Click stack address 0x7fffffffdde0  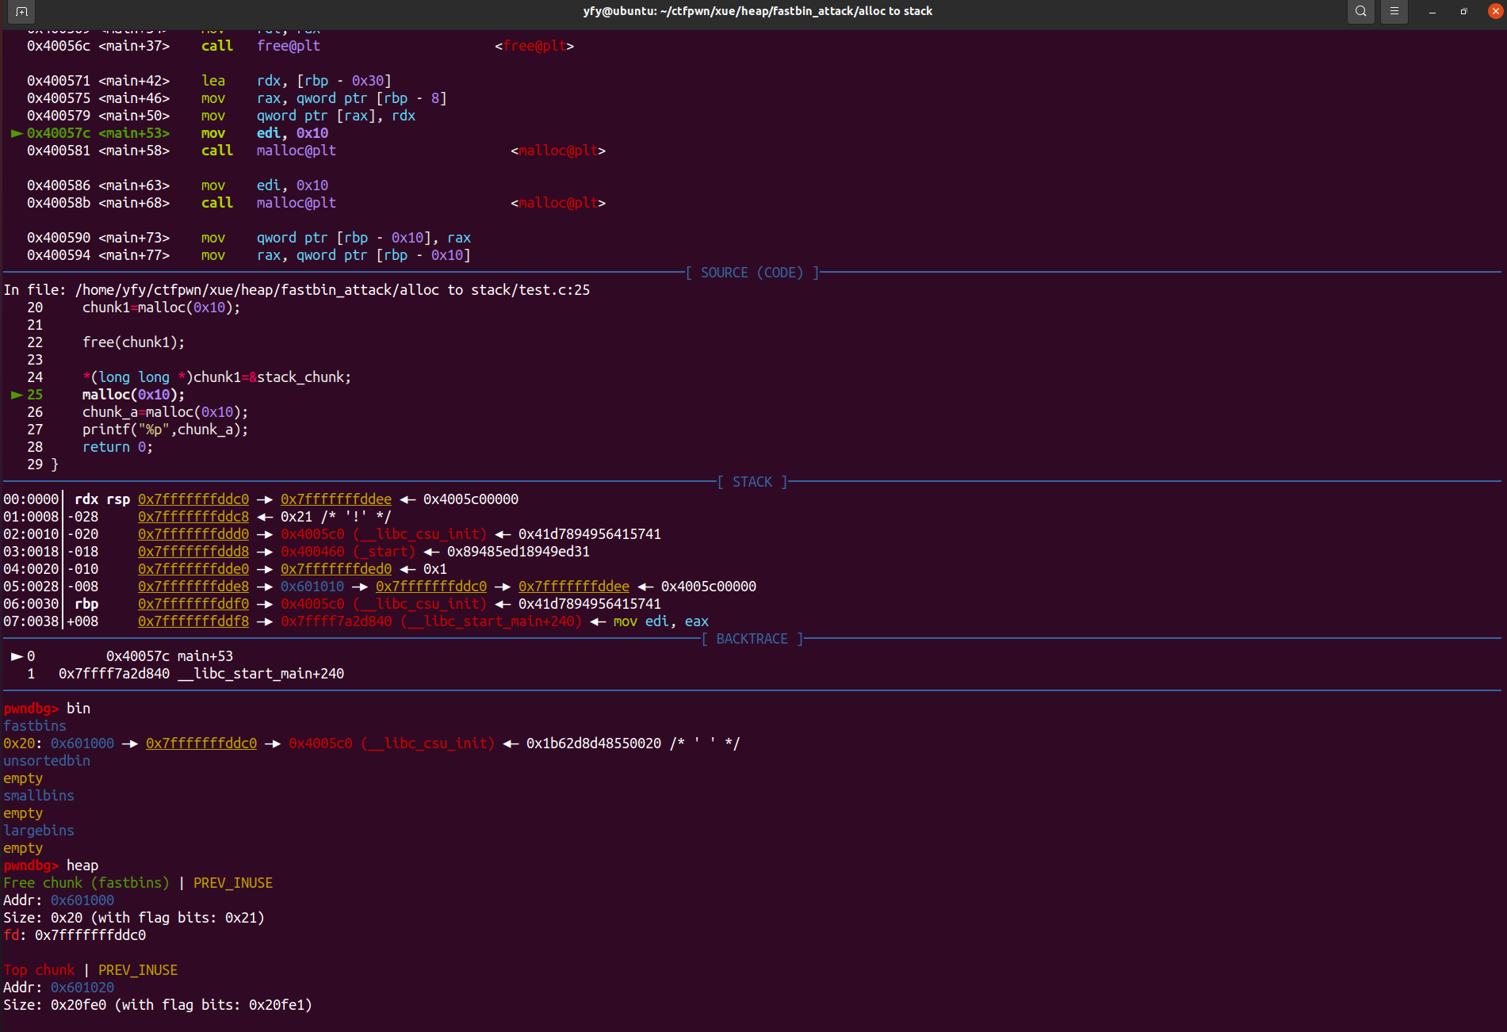click(x=193, y=569)
